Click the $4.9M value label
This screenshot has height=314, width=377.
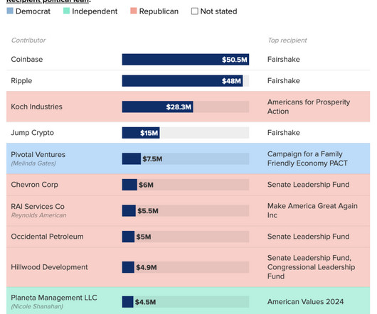(x=147, y=267)
